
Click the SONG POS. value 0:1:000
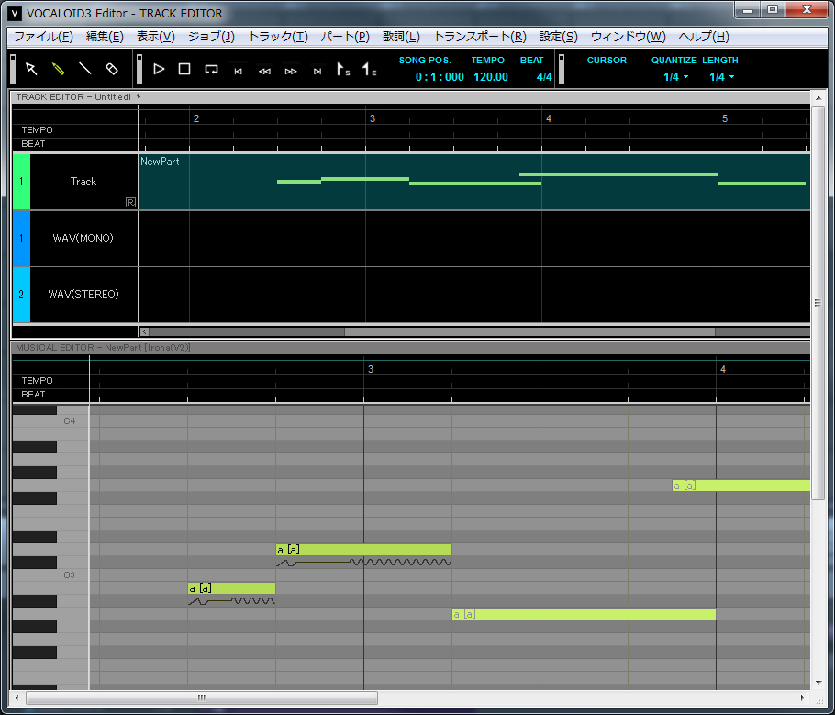[440, 77]
